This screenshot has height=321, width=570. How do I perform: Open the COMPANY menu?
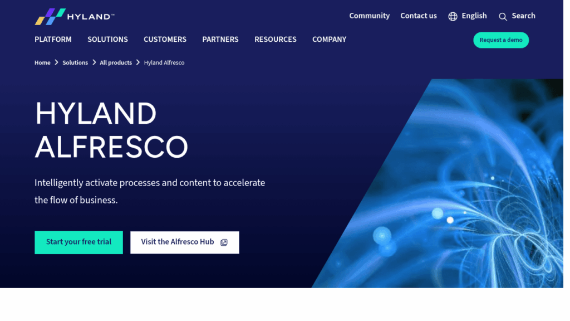[330, 40]
